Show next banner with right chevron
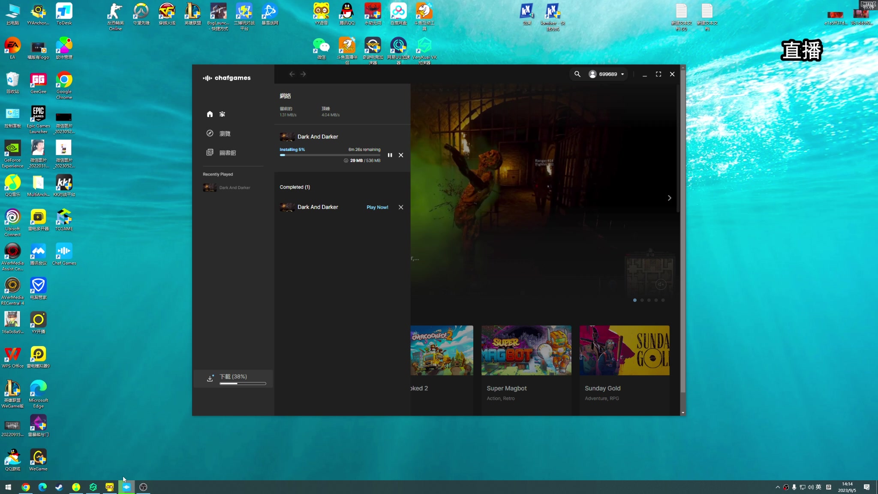This screenshot has height=494, width=878. coord(669,198)
